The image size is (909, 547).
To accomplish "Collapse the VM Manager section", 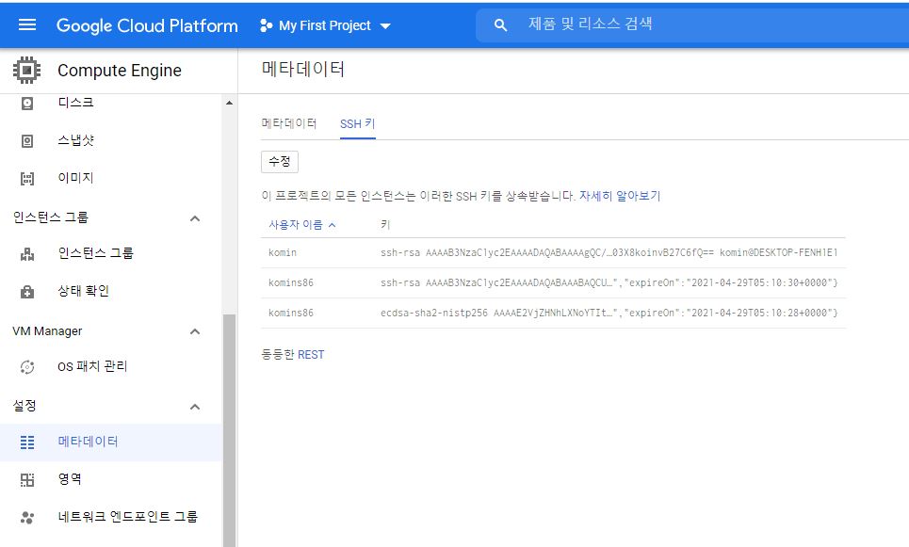I will tap(195, 331).
